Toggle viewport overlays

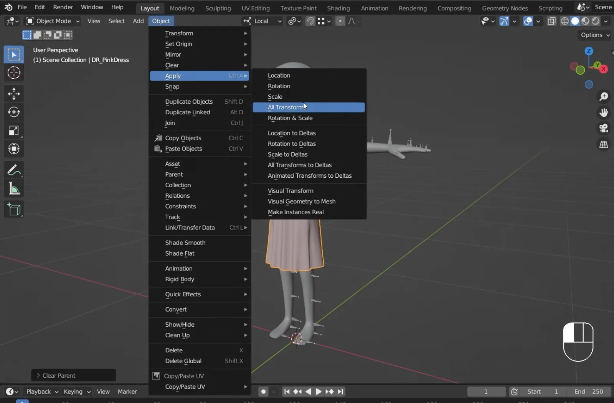528,21
